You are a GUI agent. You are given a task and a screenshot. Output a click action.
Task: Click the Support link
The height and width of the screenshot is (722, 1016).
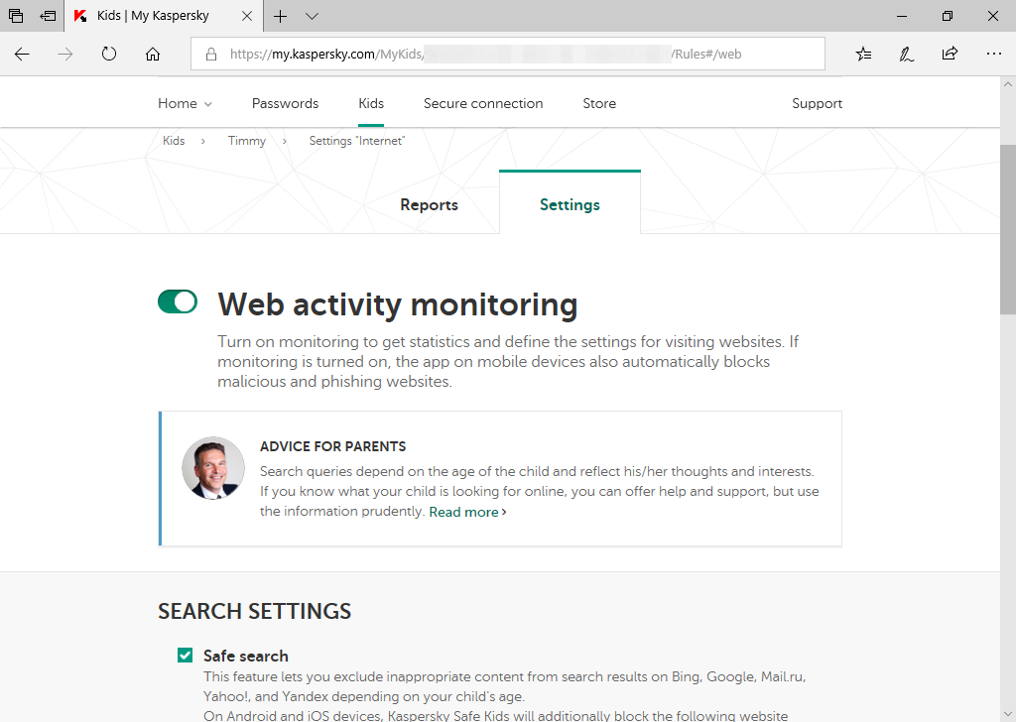[x=817, y=103]
